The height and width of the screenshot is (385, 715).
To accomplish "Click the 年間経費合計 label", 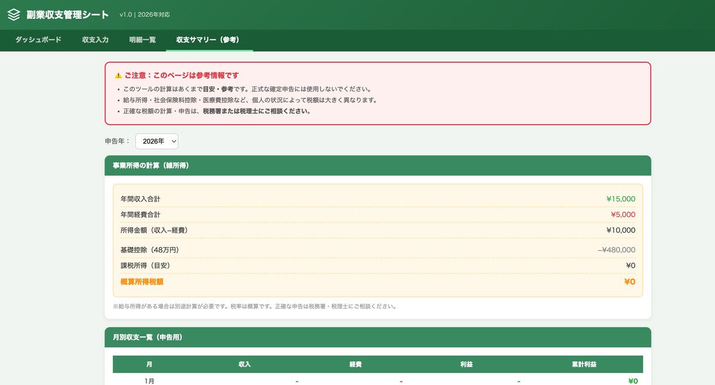I will coord(140,214).
